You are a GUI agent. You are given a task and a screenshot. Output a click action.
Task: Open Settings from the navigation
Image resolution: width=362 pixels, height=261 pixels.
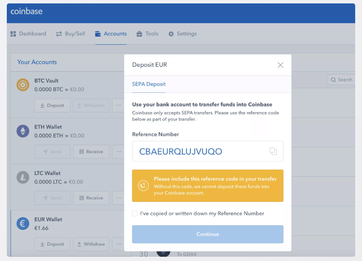(x=182, y=34)
